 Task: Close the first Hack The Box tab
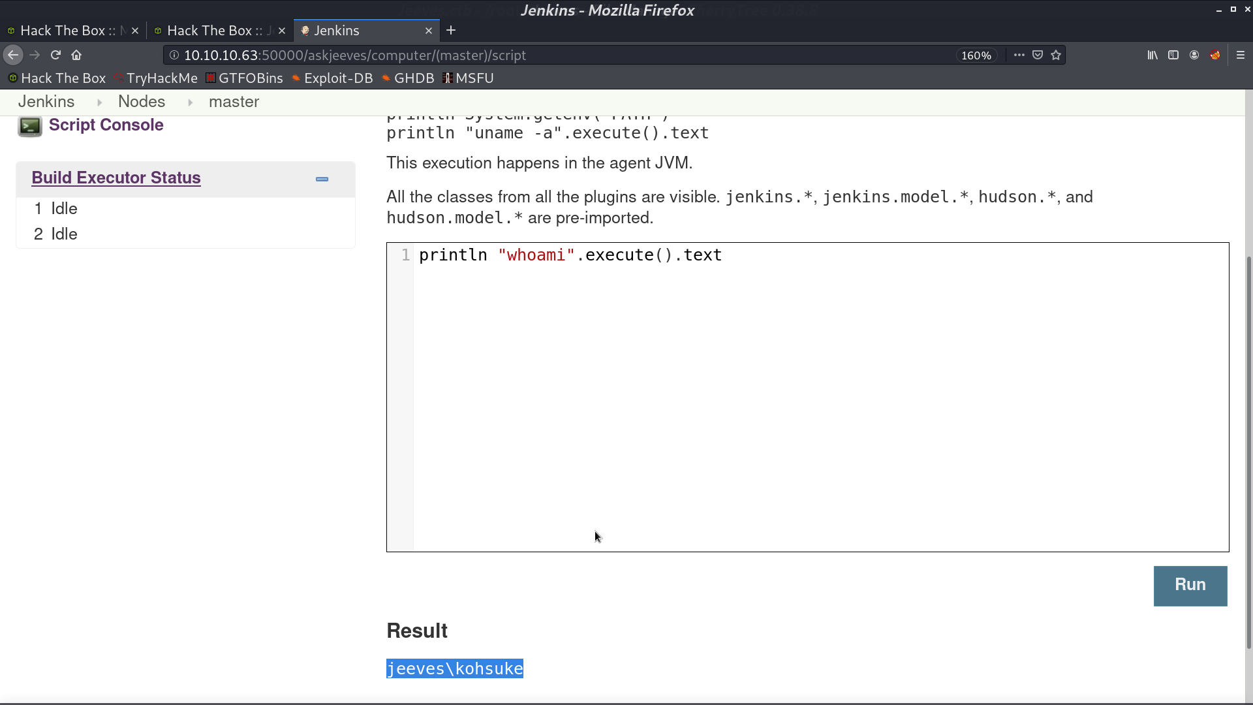135,31
